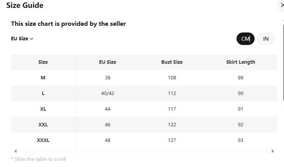Click the left scroll arrow under table
This screenshot has width=284, height=167.
[x=16, y=151]
